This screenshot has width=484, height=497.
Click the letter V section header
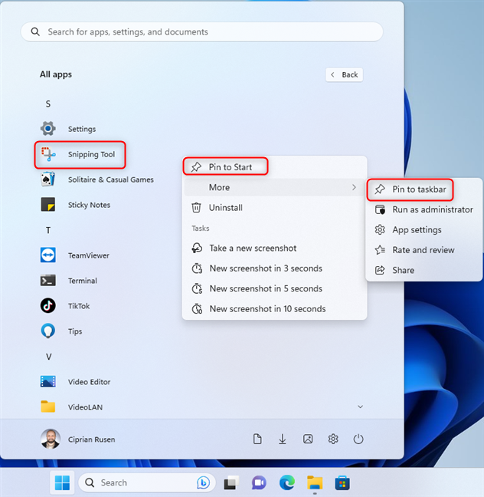click(x=48, y=357)
